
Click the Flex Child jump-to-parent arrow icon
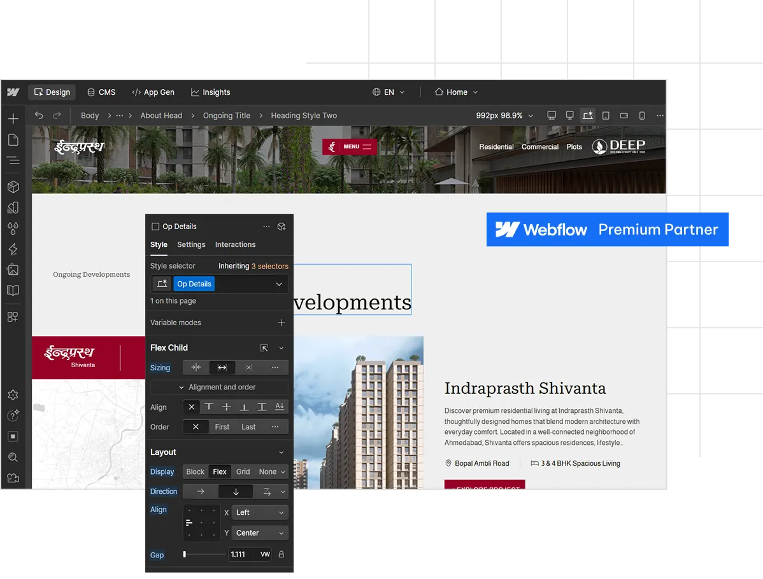264,347
